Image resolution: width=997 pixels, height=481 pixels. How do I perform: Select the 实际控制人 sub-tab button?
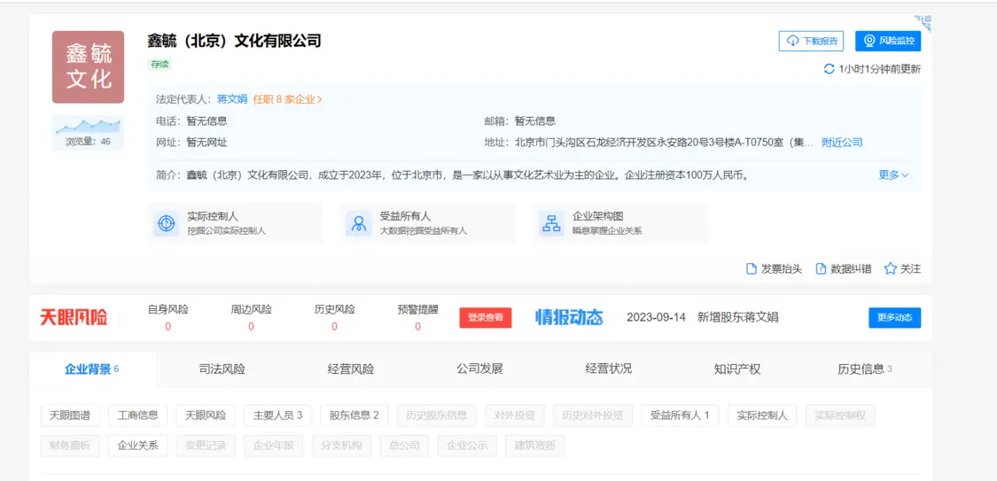tap(762, 415)
